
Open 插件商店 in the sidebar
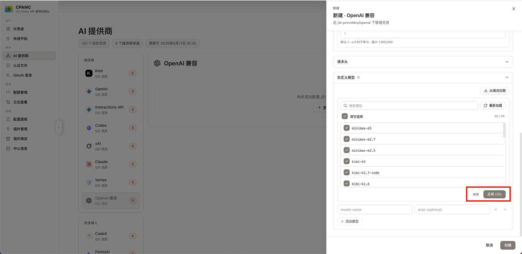click(x=29, y=139)
